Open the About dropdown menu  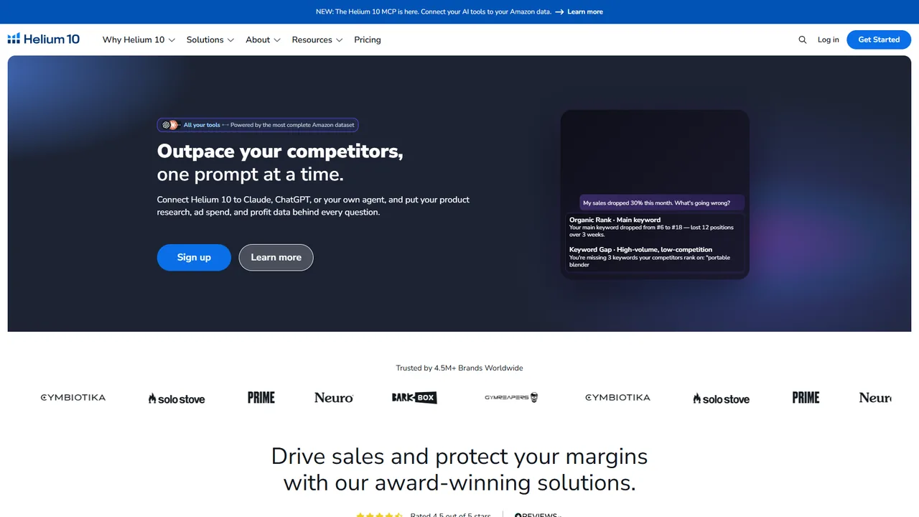263,39
